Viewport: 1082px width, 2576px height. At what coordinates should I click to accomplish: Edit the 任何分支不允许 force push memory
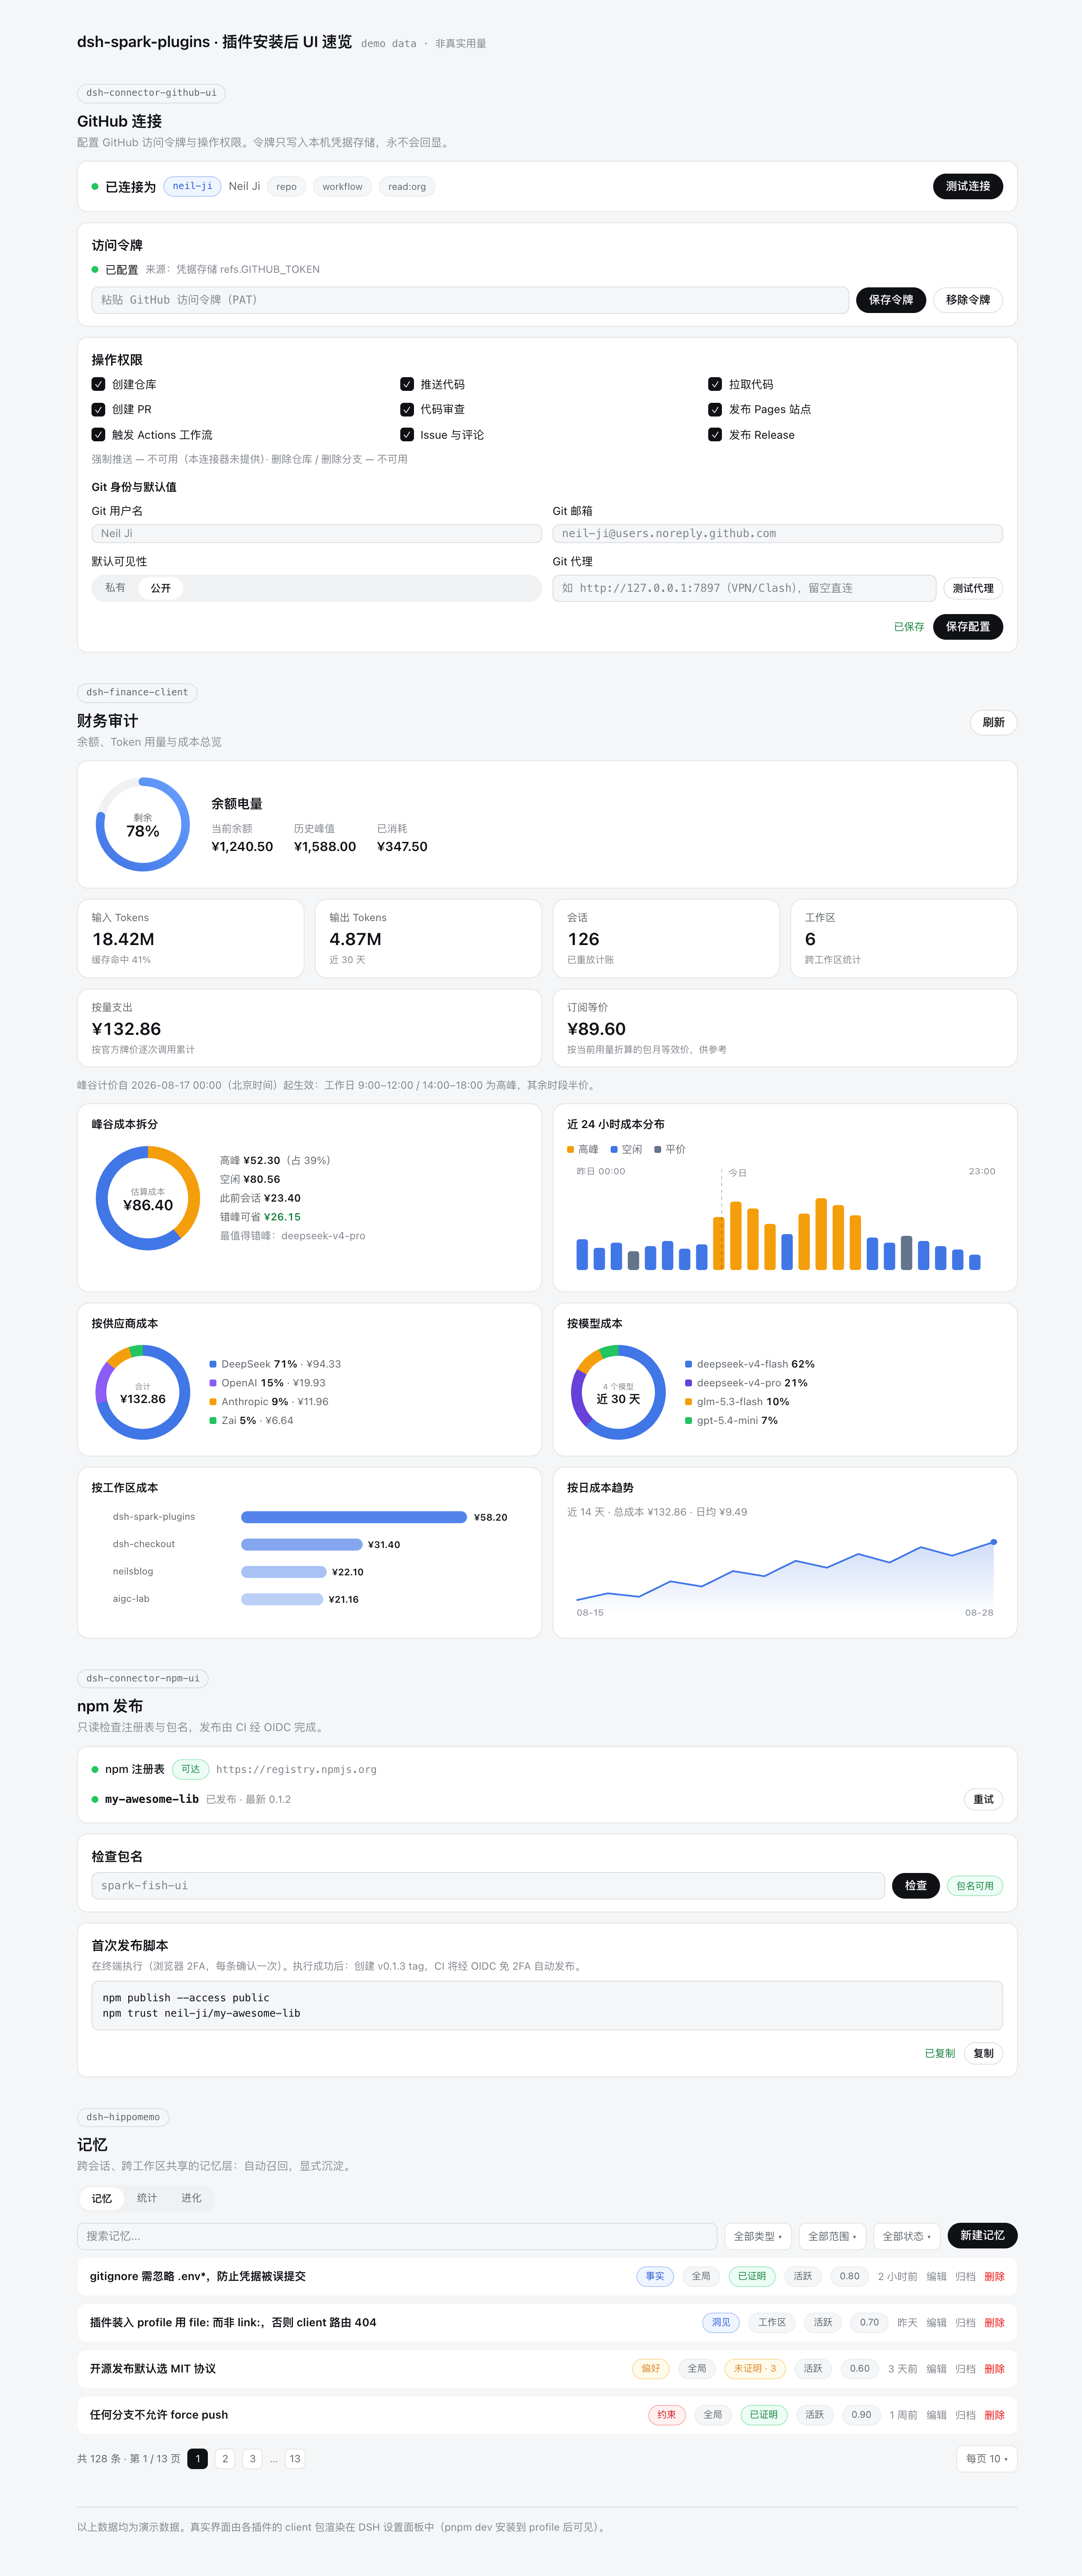(936, 2415)
